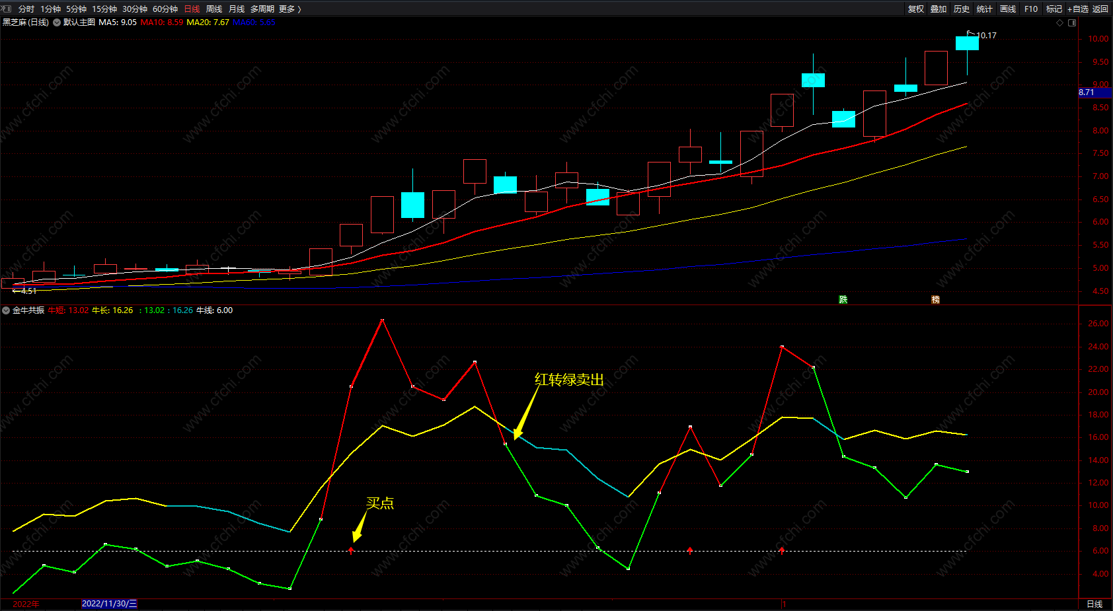Add stock via +自选 button

click(x=1078, y=9)
